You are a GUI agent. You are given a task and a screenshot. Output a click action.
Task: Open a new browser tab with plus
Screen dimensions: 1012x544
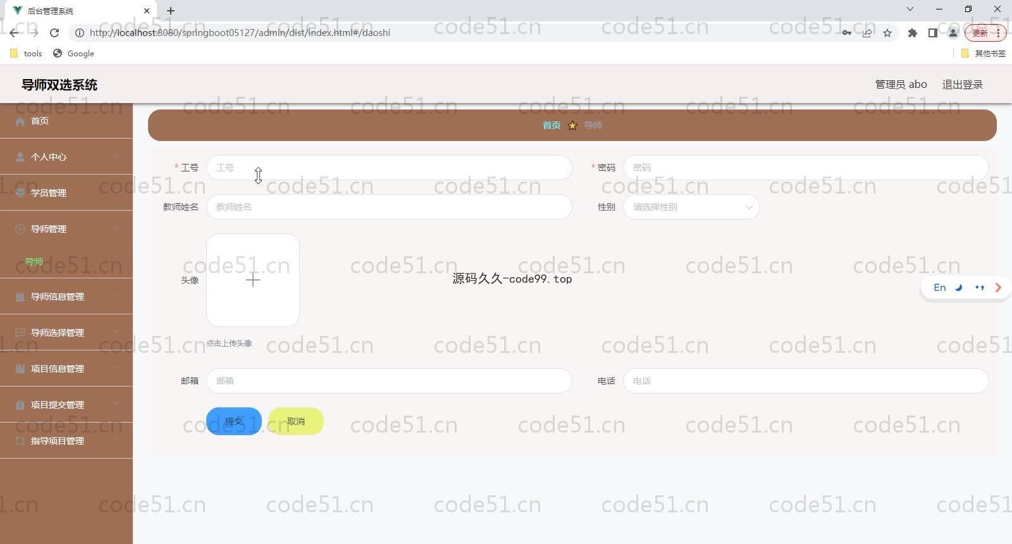pyautogui.click(x=171, y=11)
